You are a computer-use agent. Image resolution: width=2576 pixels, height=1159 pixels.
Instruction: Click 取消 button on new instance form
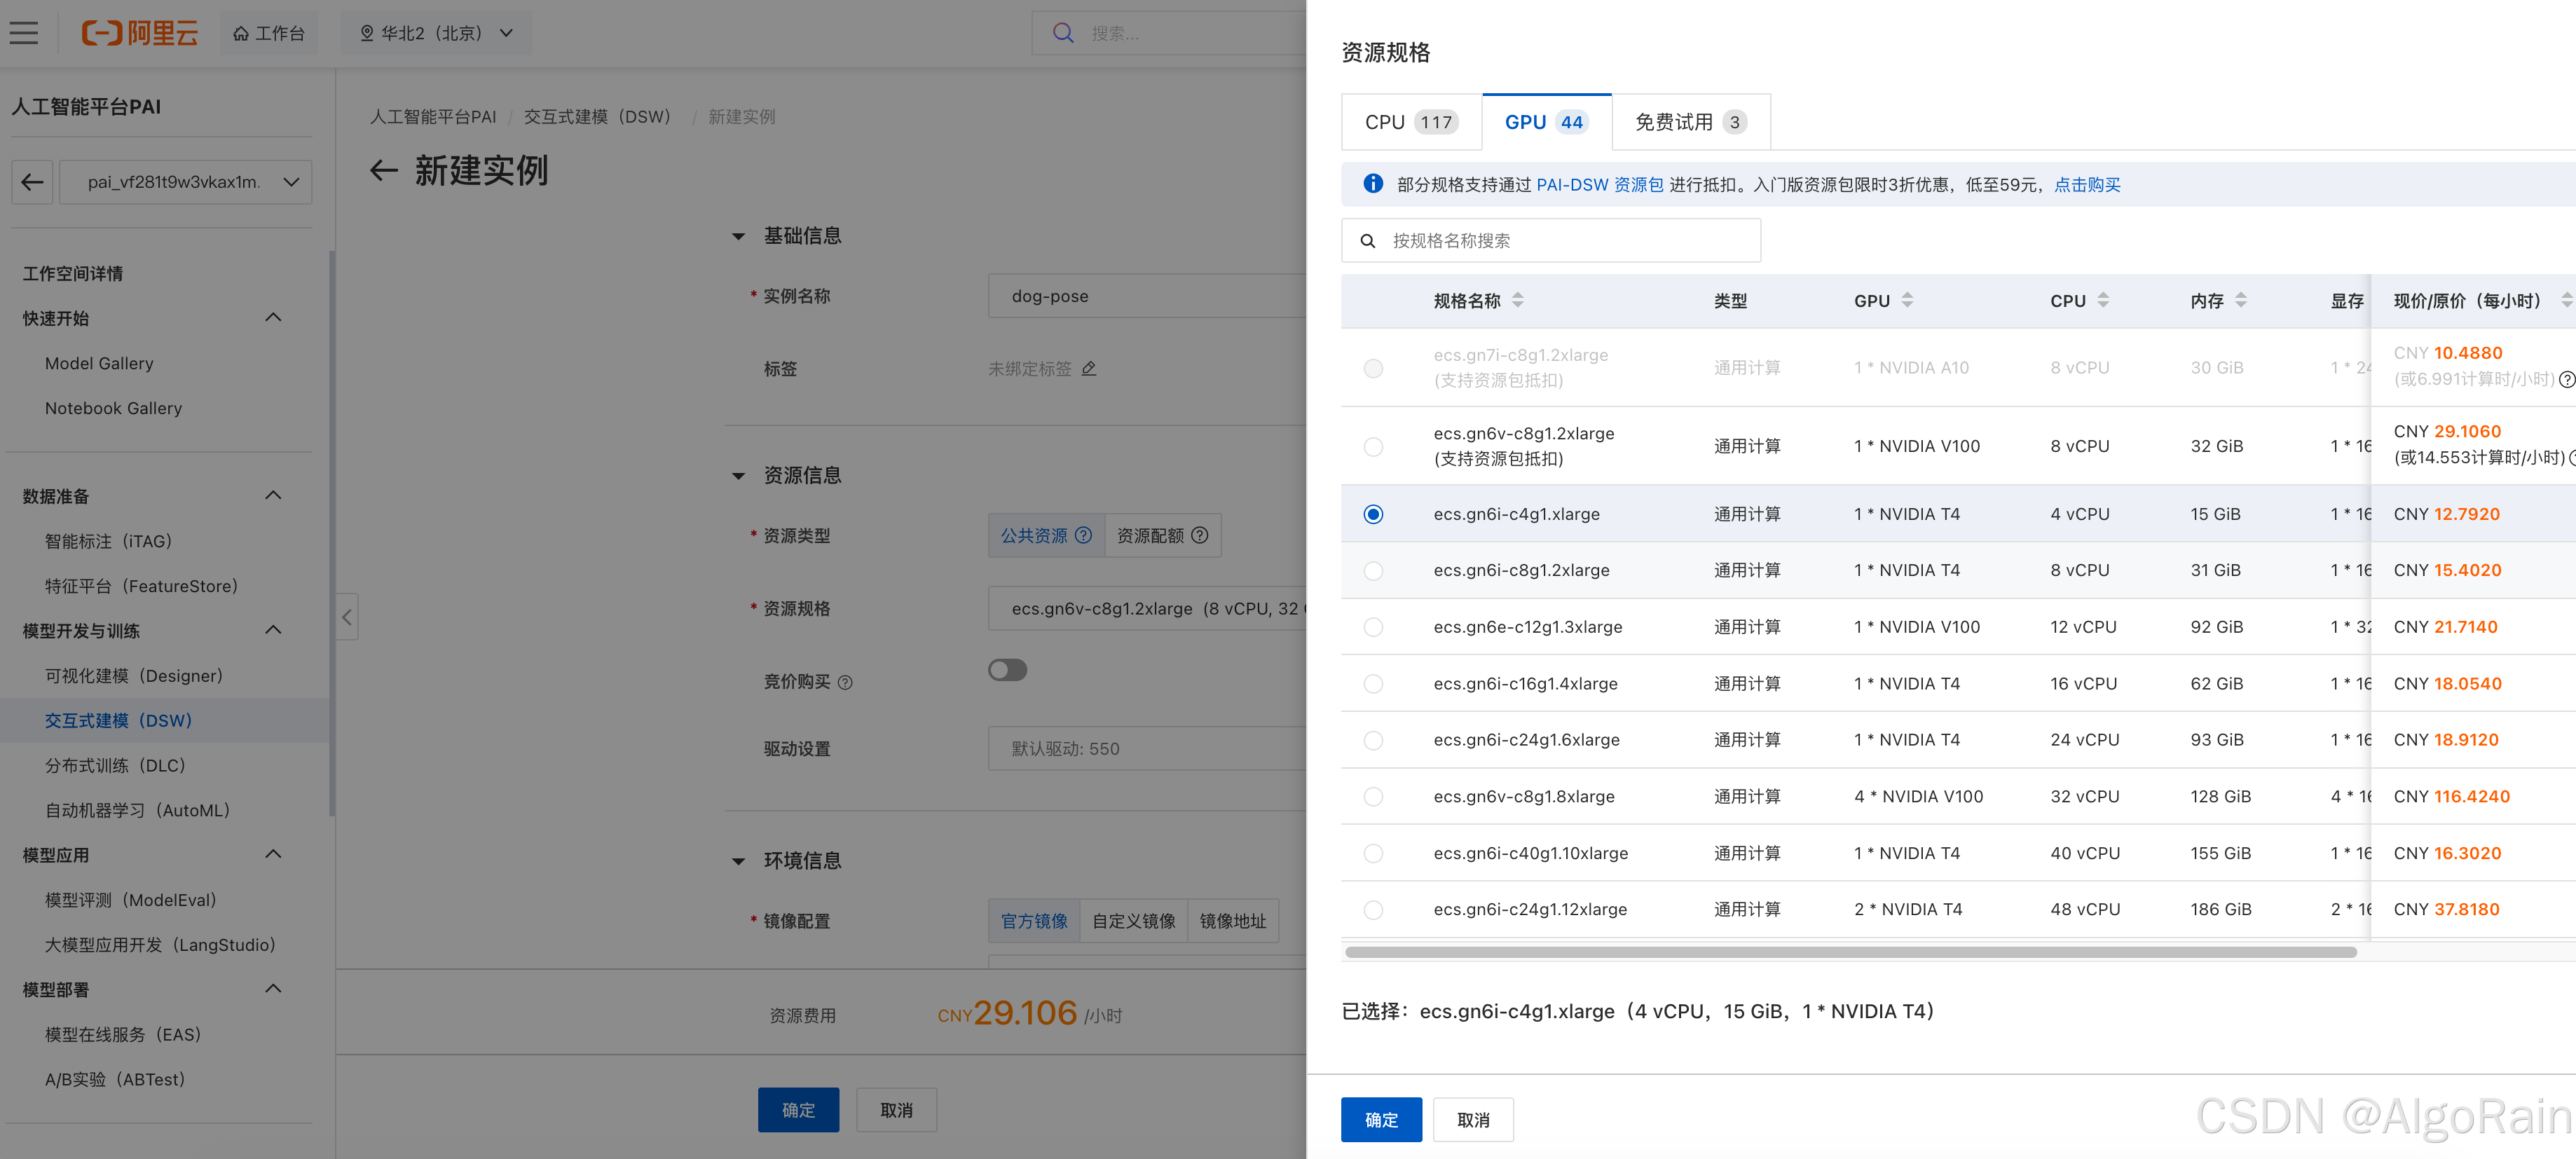click(896, 1110)
